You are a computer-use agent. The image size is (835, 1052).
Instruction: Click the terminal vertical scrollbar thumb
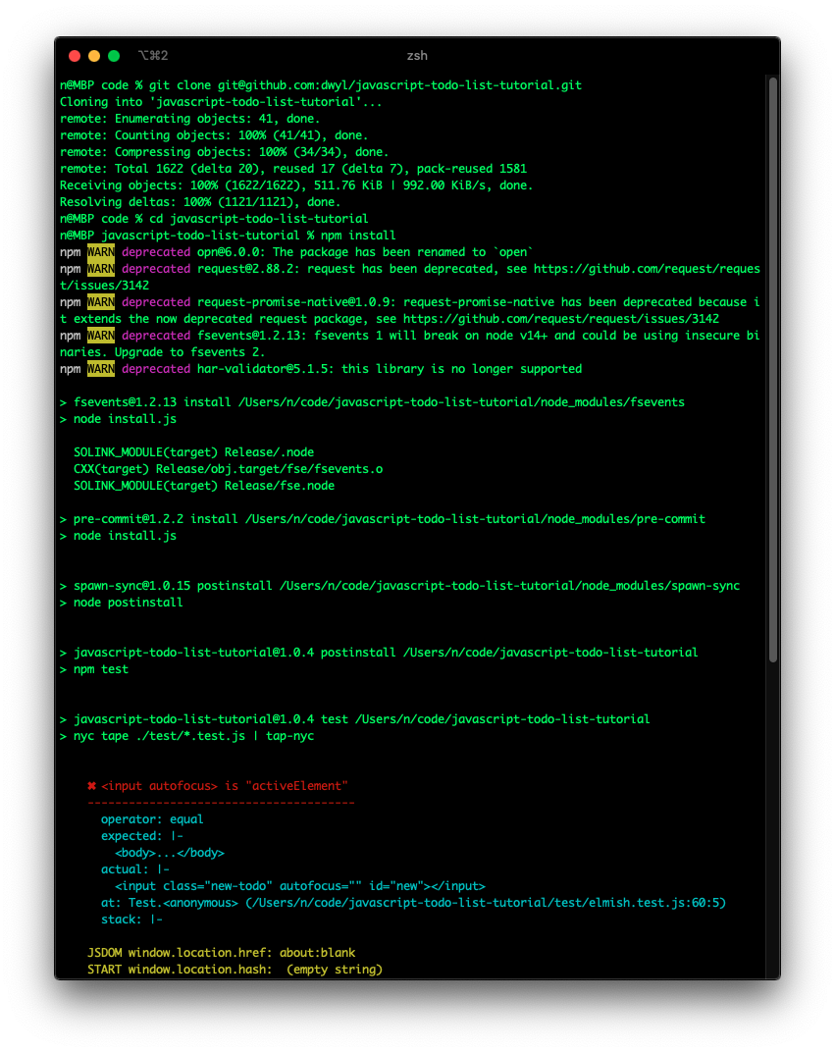pos(772,370)
